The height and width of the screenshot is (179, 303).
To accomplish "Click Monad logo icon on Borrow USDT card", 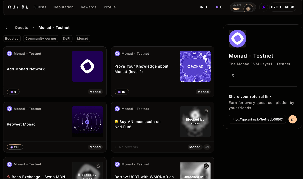I will point(117,164).
